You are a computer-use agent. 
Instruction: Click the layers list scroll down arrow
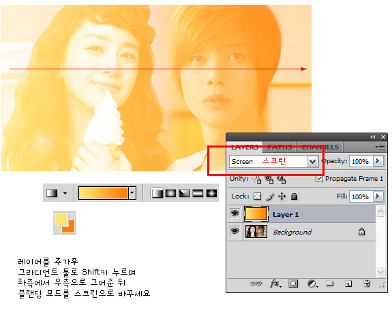point(380,272)
